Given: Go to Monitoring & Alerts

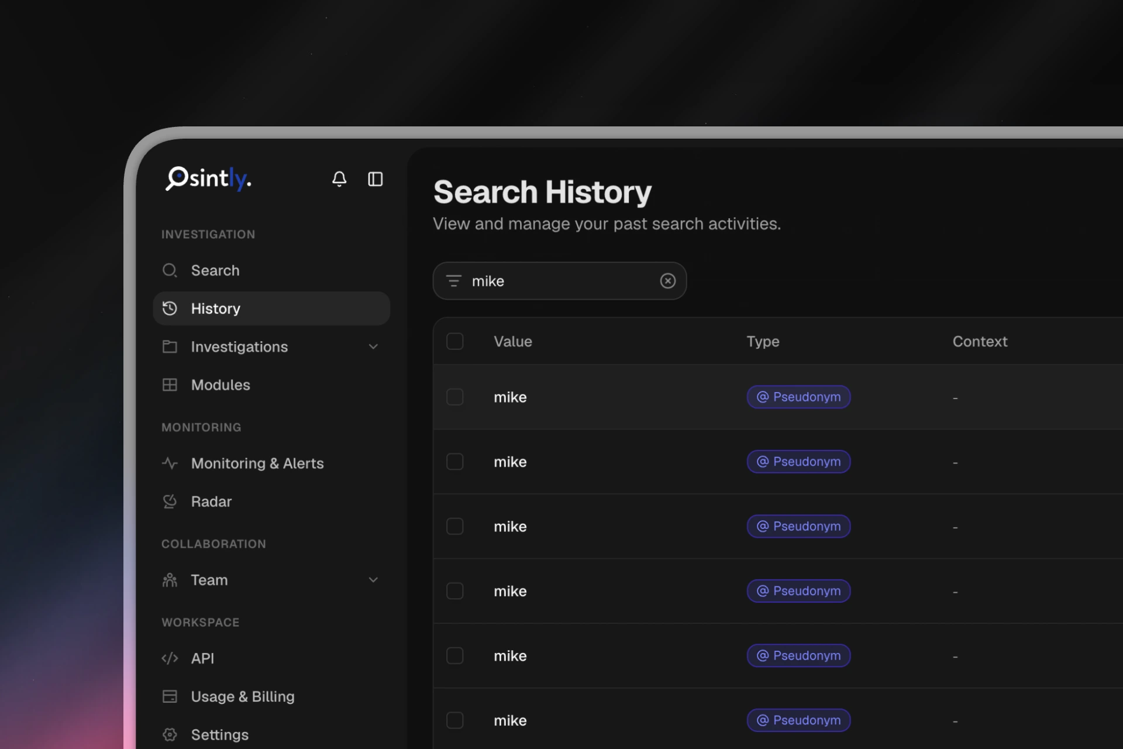Looking at the screenshot, I should (x=271, y=463).
